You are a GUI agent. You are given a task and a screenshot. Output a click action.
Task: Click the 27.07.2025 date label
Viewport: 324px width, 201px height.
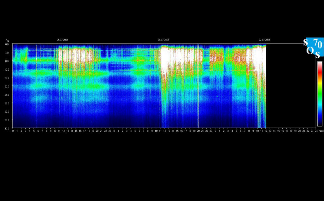264,40
